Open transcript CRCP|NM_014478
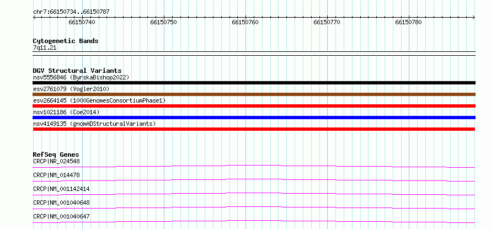This screenshot has width=491, height=229. coord(56,175)
